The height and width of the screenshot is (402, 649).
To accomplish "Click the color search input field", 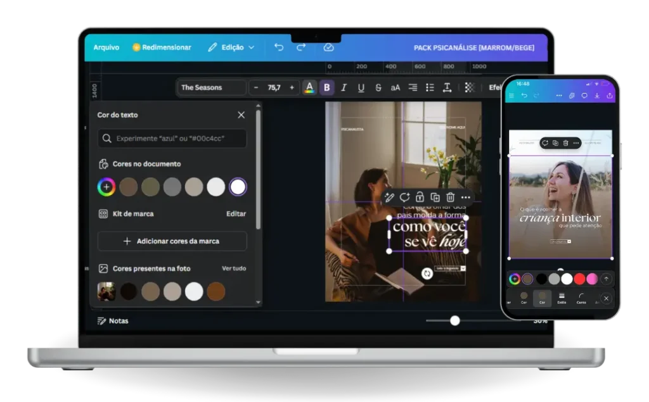I will (x=172, y=138).
